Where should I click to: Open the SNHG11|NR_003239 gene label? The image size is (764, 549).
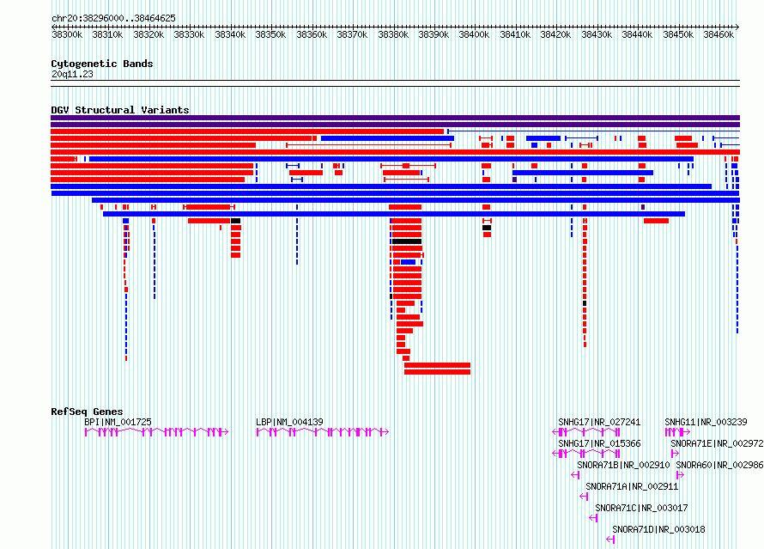click(x=706, y=422)
